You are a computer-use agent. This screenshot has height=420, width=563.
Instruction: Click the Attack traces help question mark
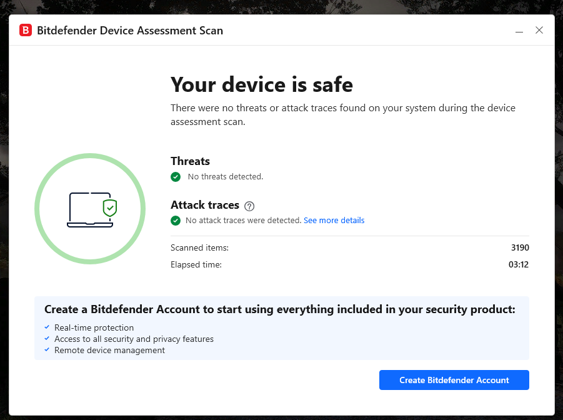[249, 206]
